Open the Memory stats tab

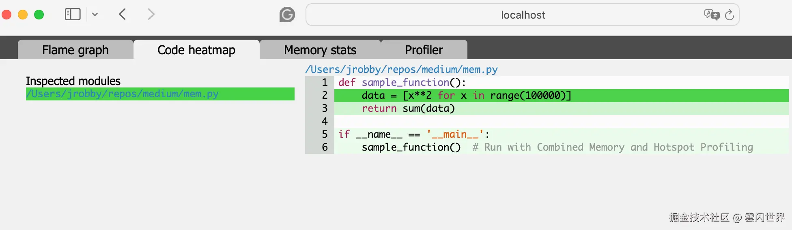(320, 50)
